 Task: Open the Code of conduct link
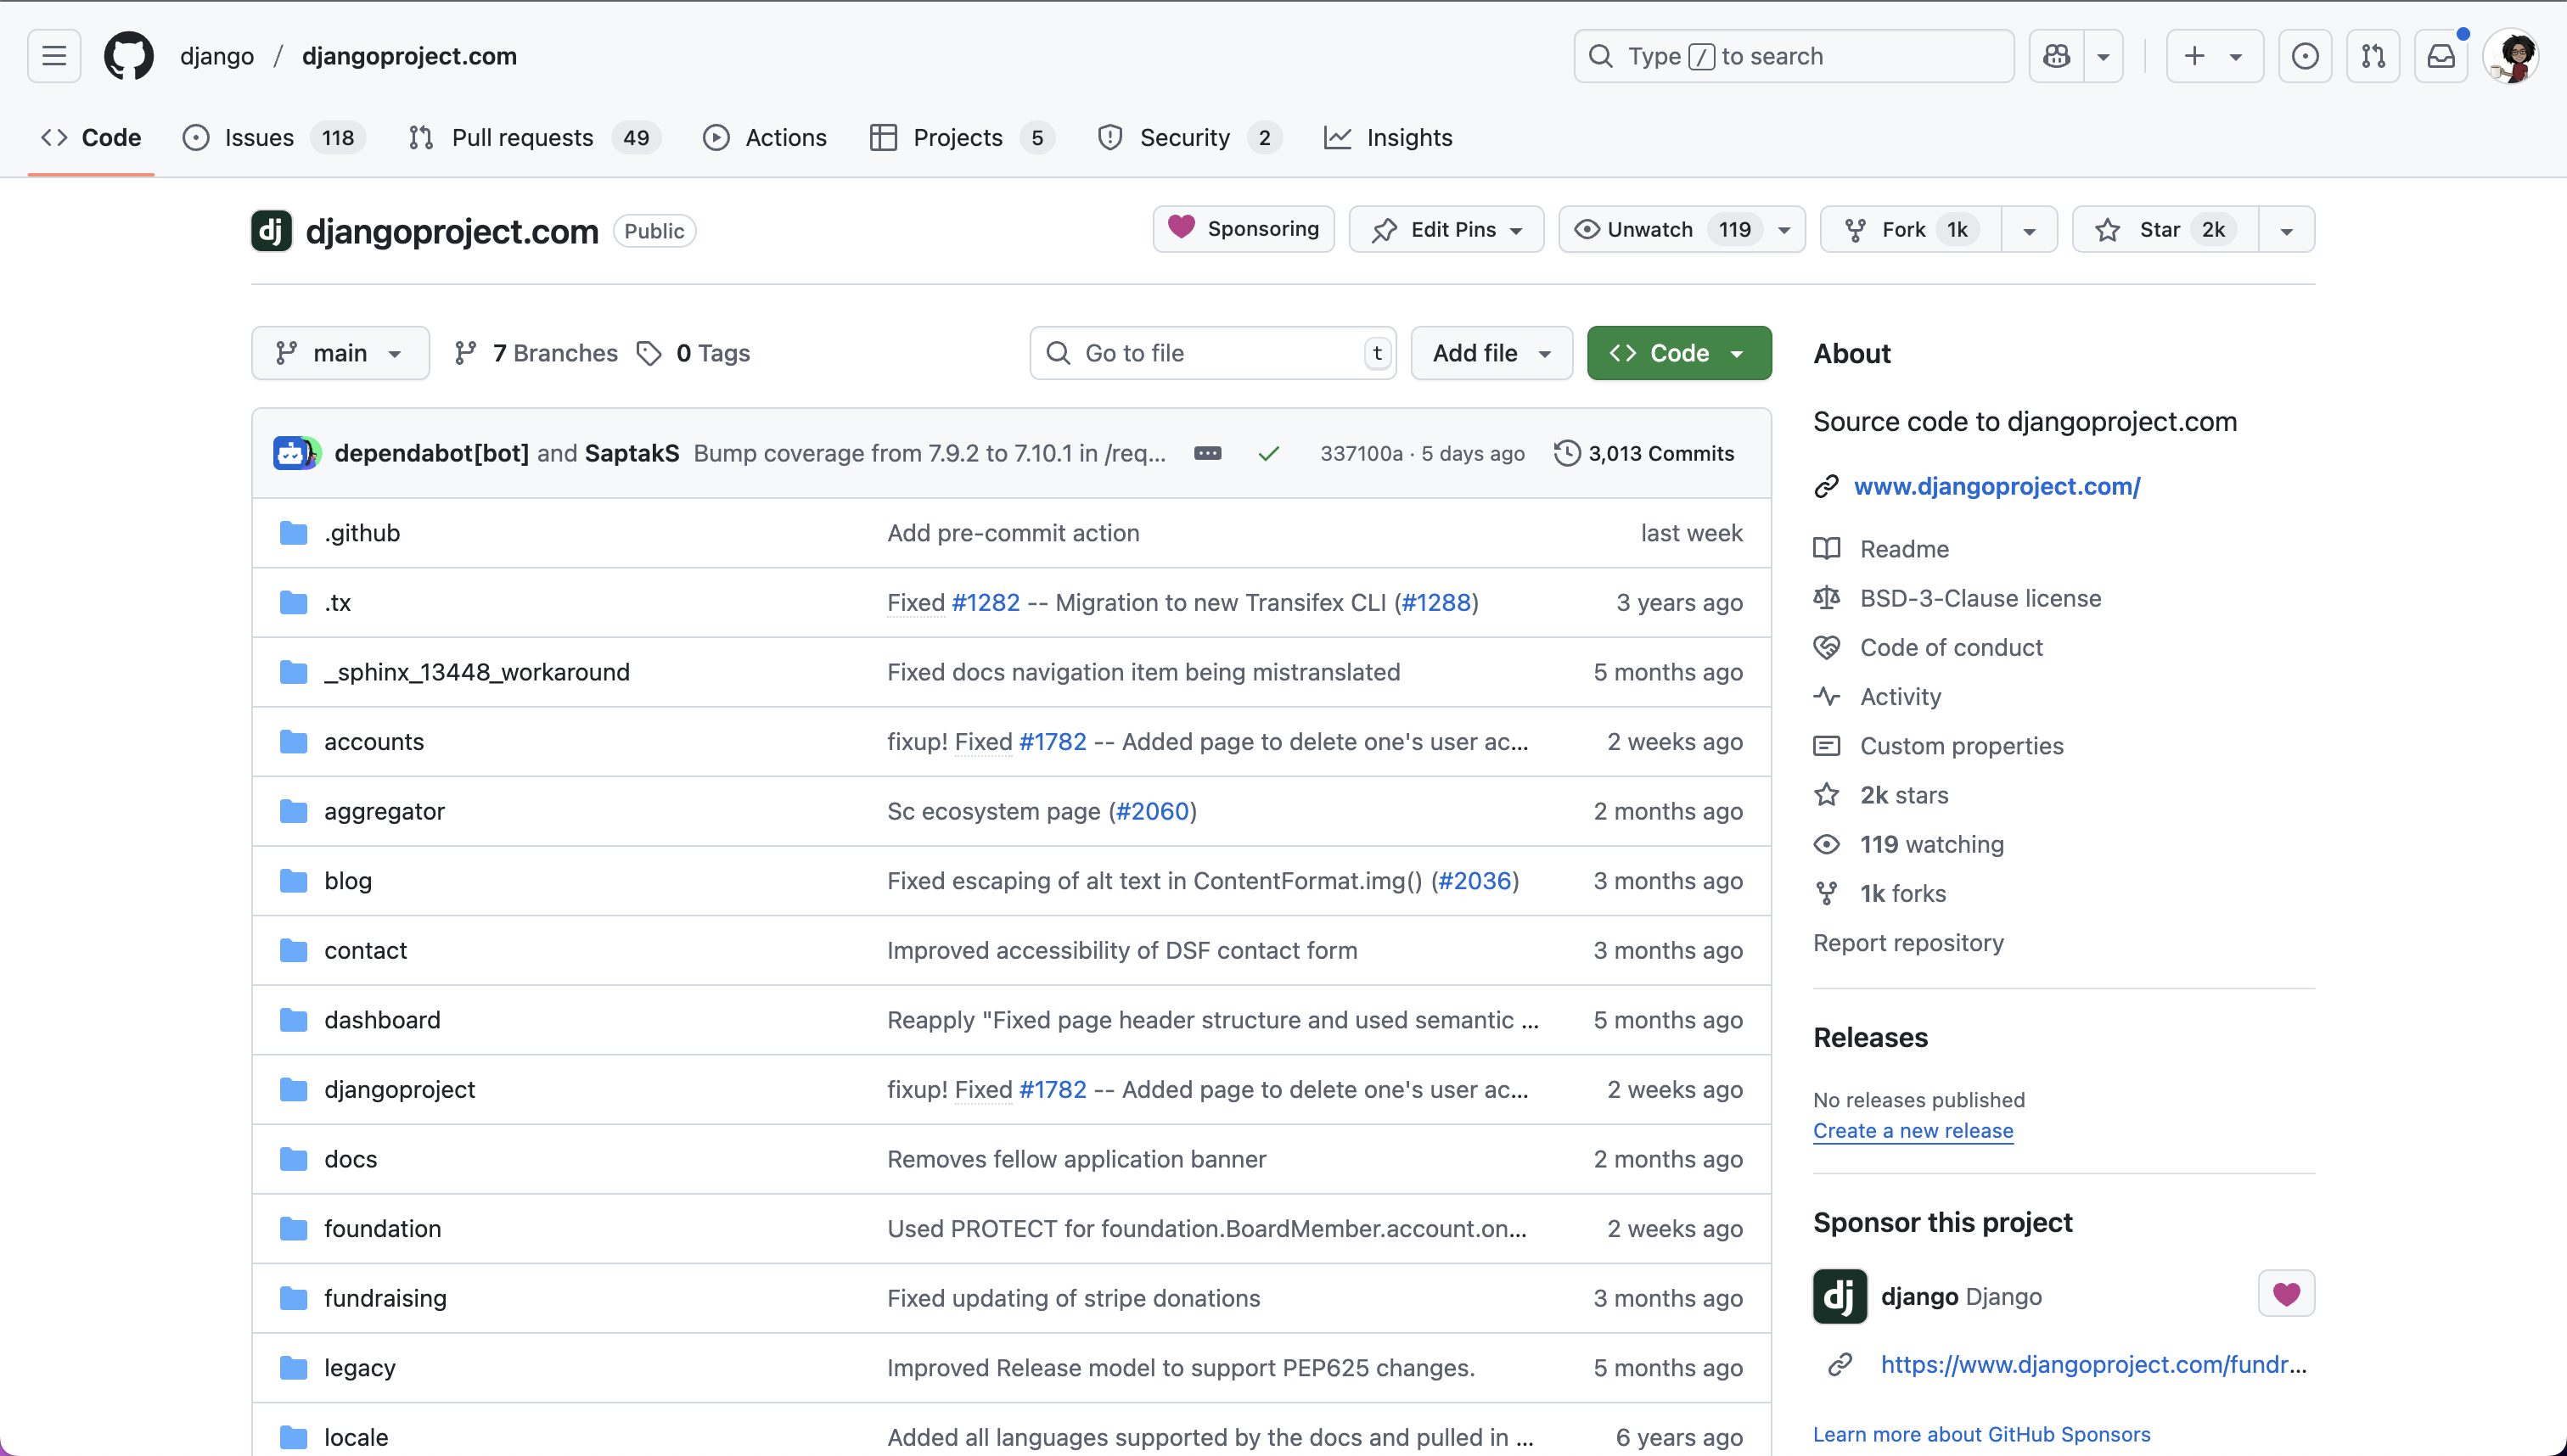(x=1951, y=647)
